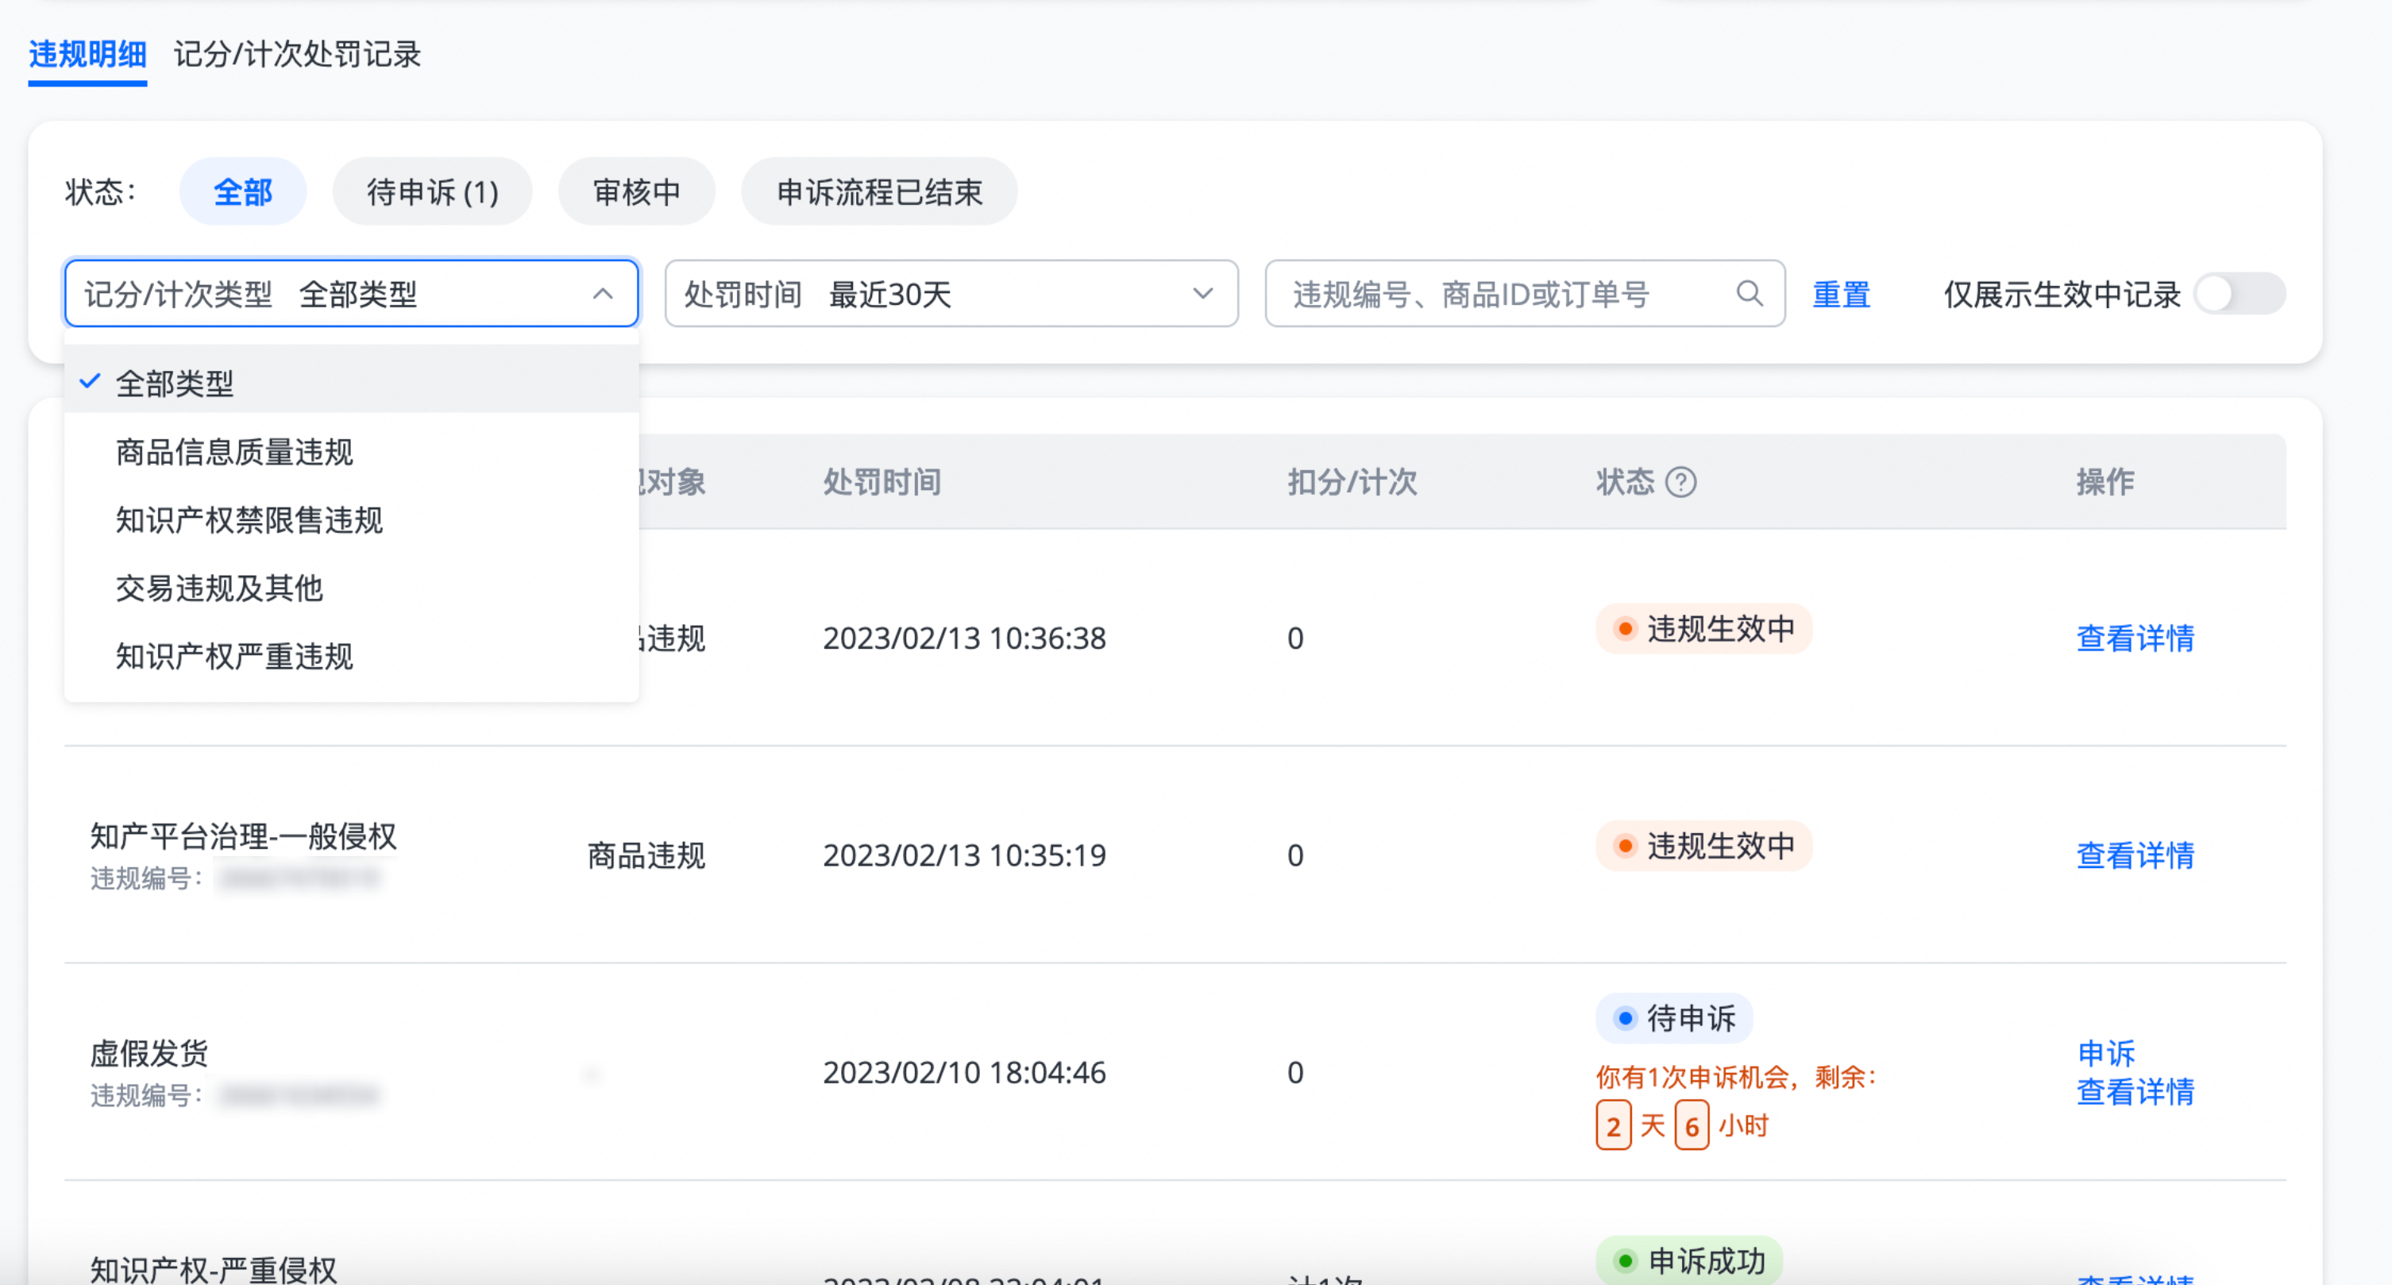2392x1285 pixels.
Task: Click the 申诉成功 status badge
Action: 1689,1260
